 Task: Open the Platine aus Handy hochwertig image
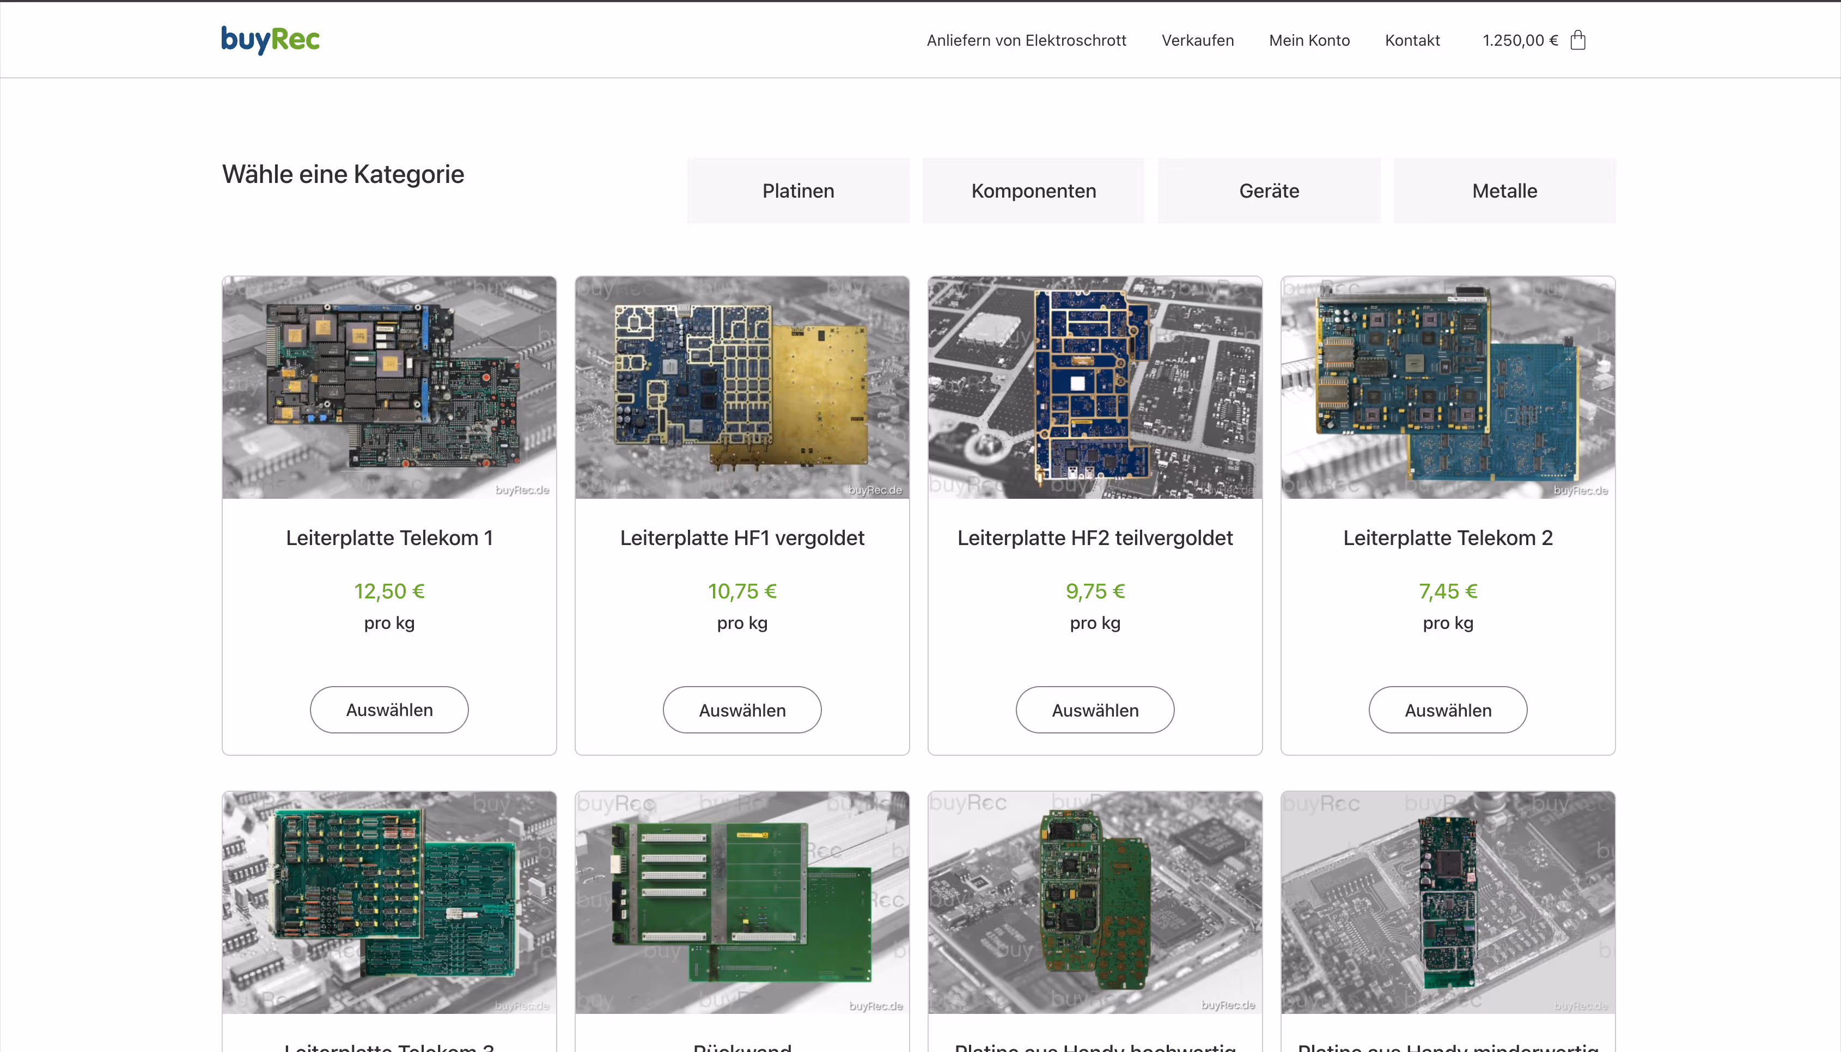(1095, 902)
